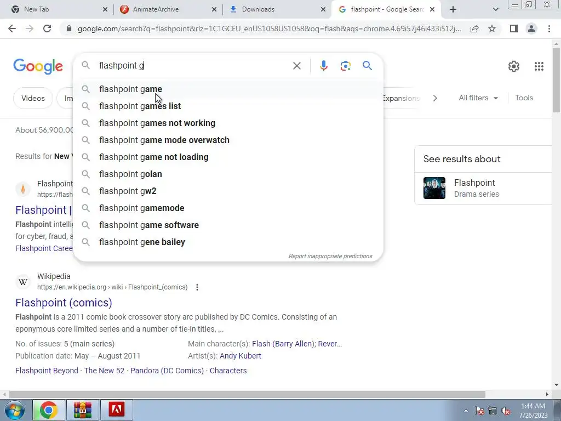
Task: Click the horizontal page scrollbar thumb
Action: tap(247, 395)
